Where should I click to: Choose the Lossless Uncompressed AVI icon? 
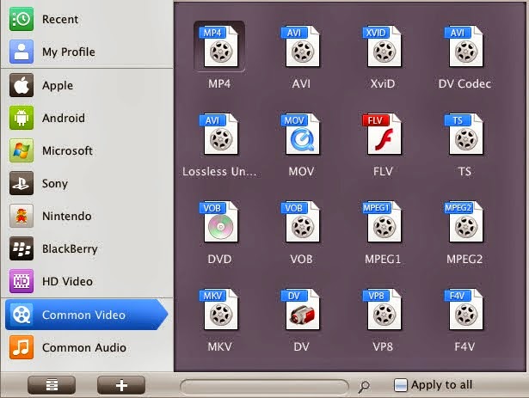point(219,134)
